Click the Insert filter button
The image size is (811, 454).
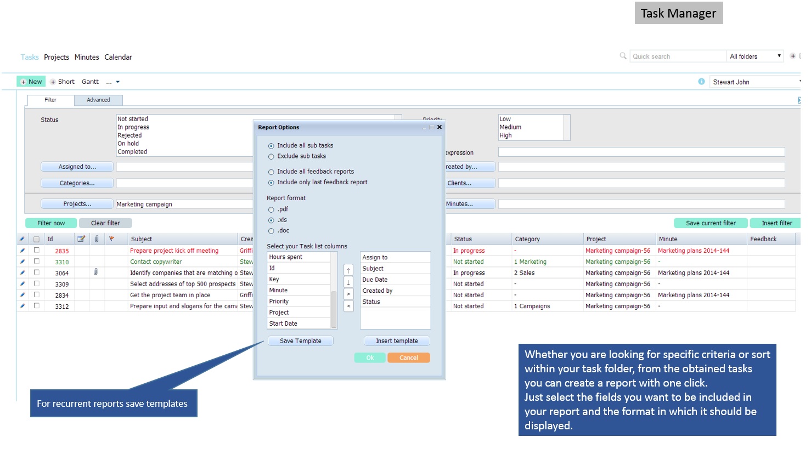tap(776, 223)
